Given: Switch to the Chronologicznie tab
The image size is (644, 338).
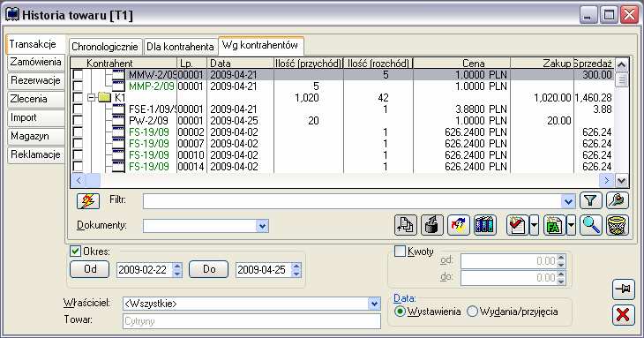Looking at the screenshot, I should [x=105, y=47].
